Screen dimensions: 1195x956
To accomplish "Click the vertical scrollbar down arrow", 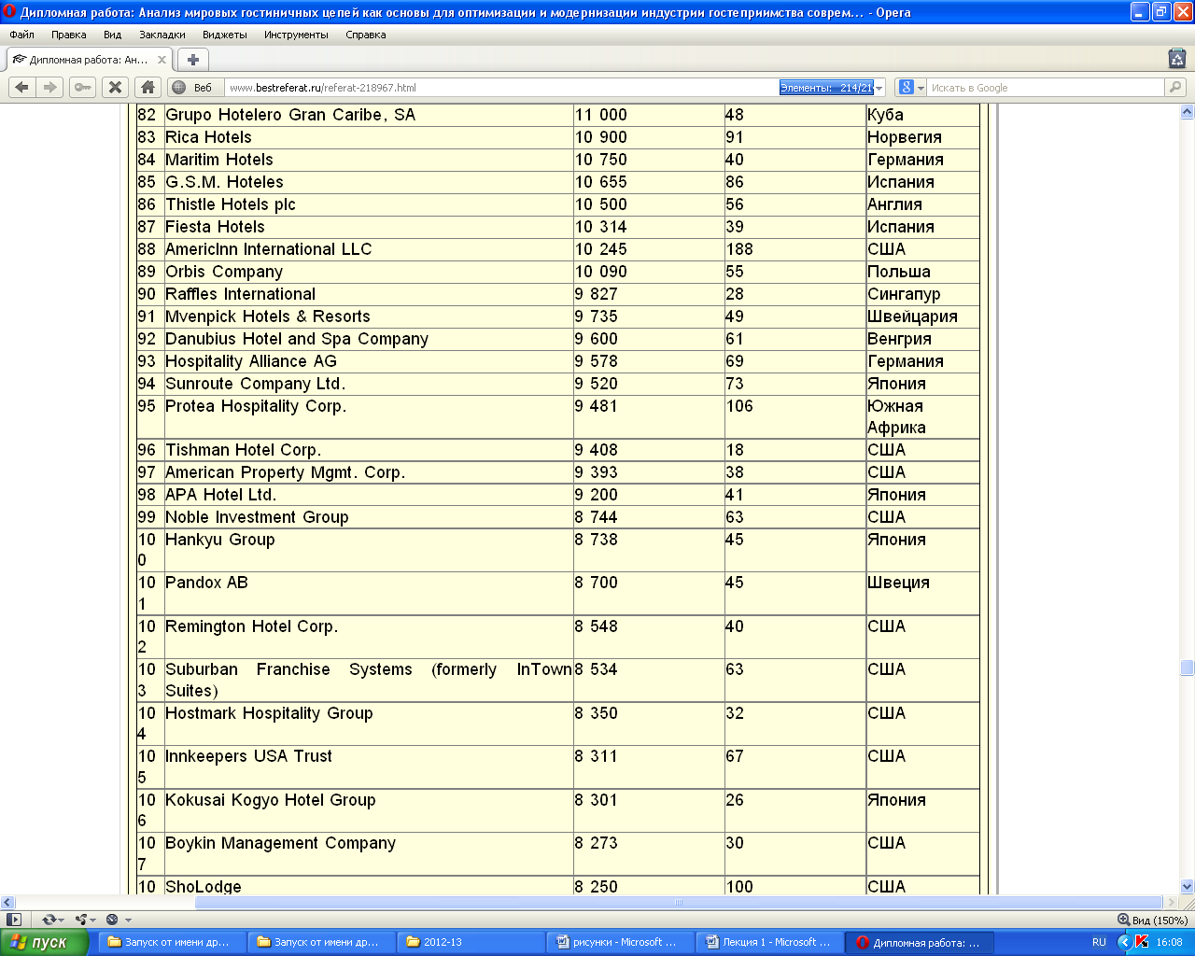I will (1187, 887).
